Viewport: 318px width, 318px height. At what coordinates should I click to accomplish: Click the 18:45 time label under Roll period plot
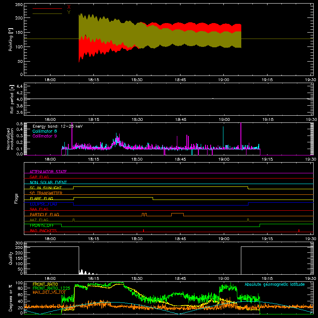tap(181, 120)
